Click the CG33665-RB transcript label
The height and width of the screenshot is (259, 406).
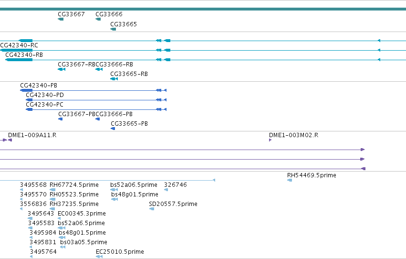(x=129, y=74)
